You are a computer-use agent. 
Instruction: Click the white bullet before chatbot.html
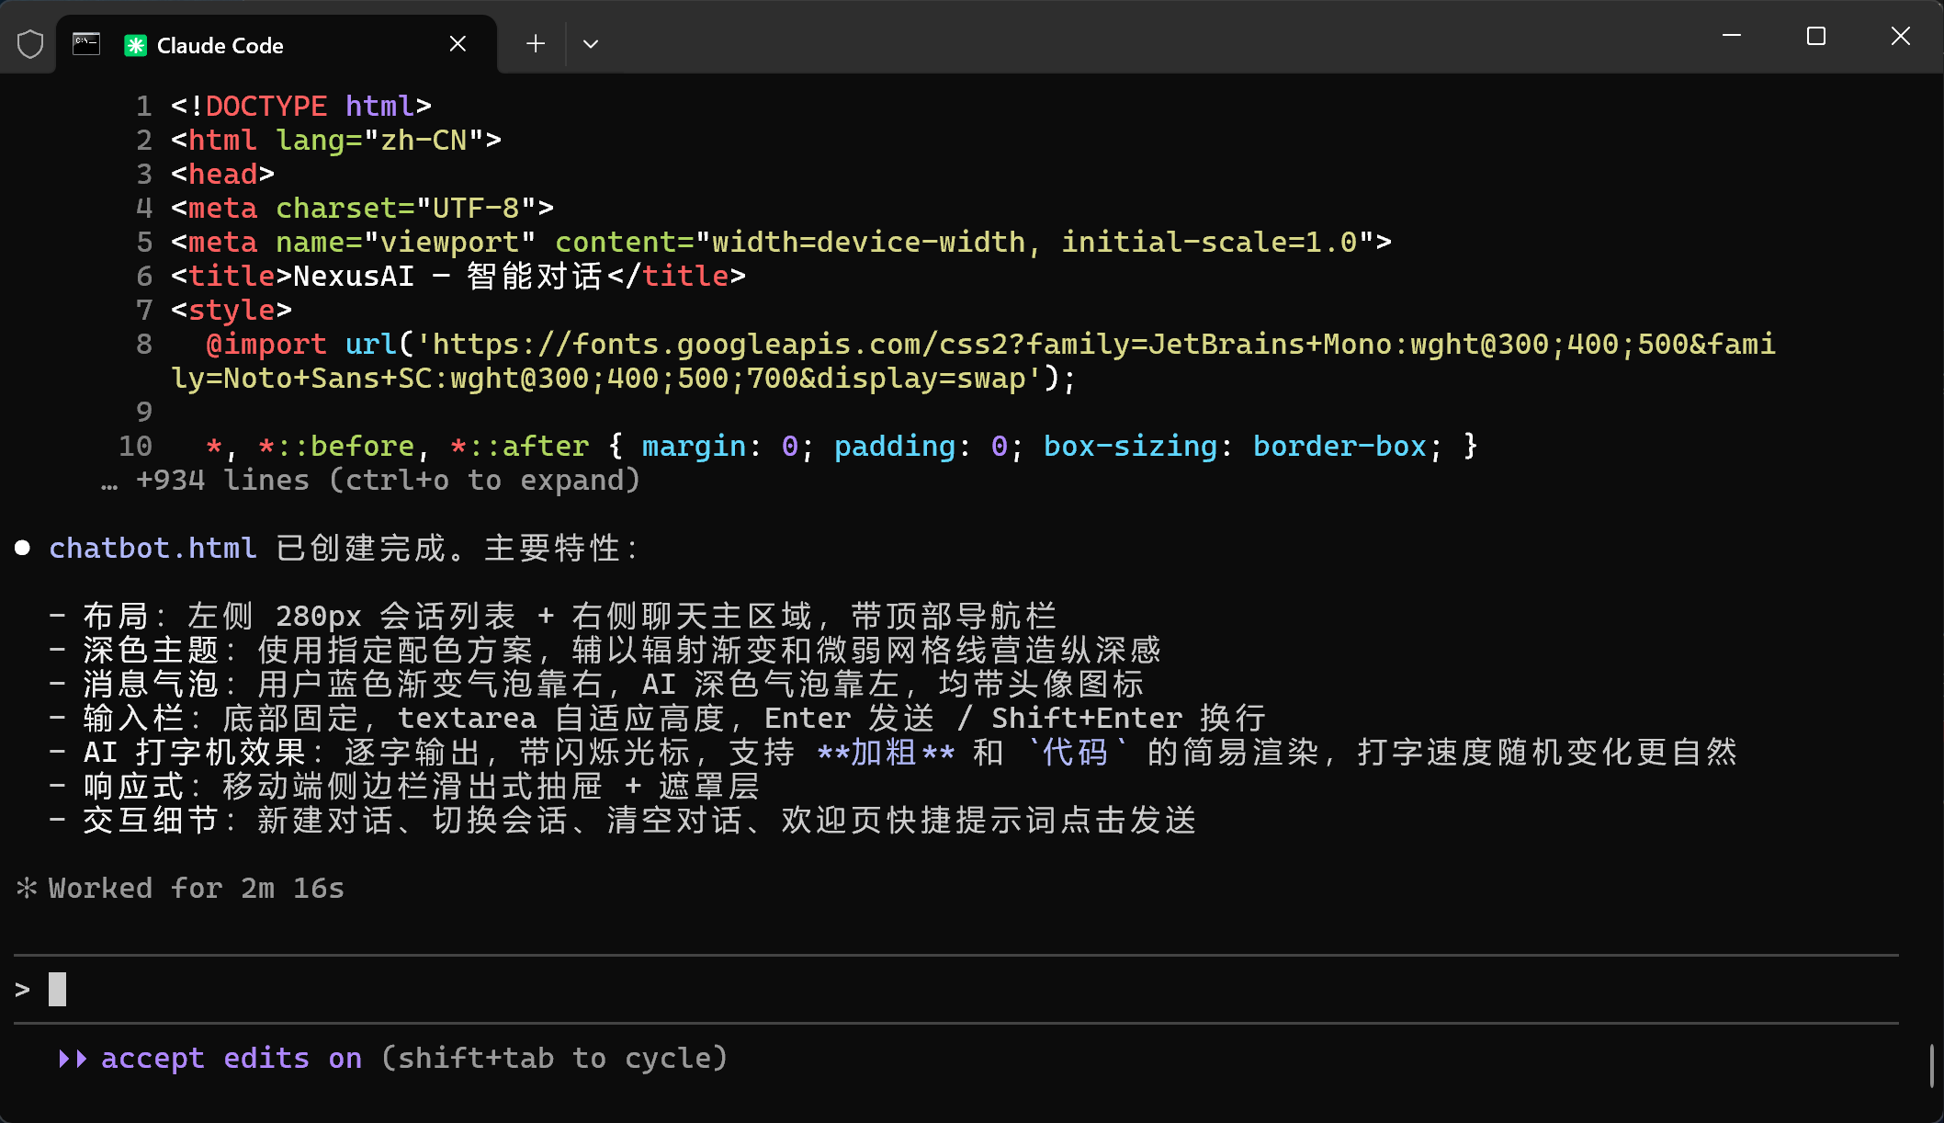click(x=23, y=549)
